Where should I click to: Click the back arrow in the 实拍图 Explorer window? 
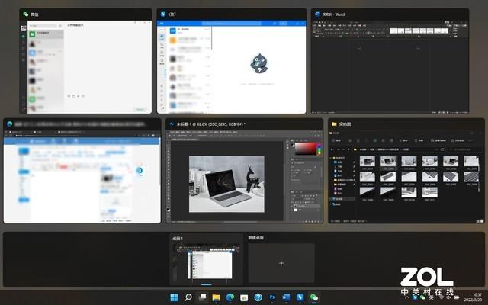pyautogui.click(x=332, y=149)
